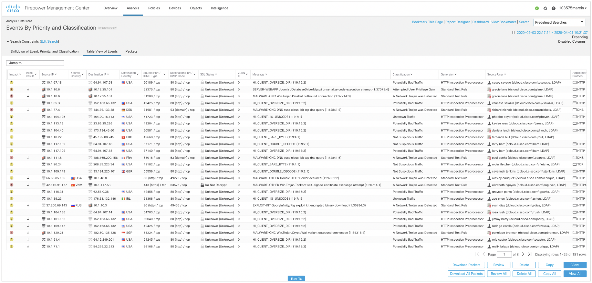Go to the first page of results
592x283 pixels.
coord(477,254)
